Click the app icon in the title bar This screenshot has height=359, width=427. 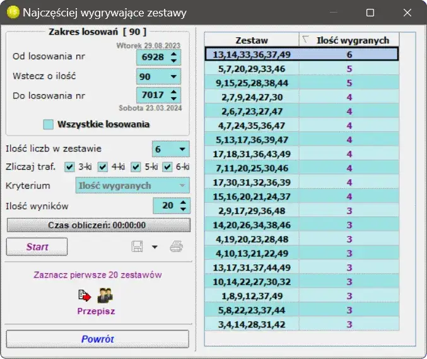pyautogui.click(x=12, y=13)
